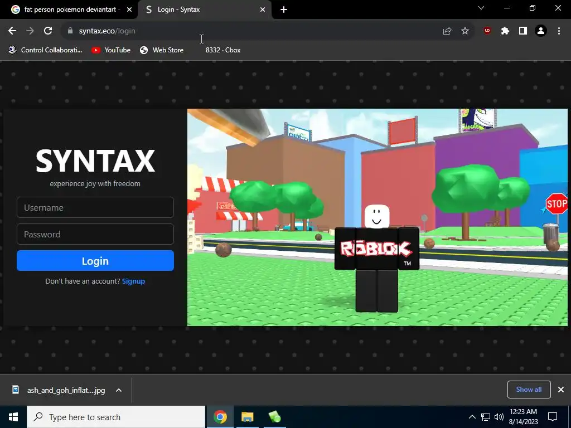Restore down the Chrome window
Viewport: 571px width, 428px height.
533,8
